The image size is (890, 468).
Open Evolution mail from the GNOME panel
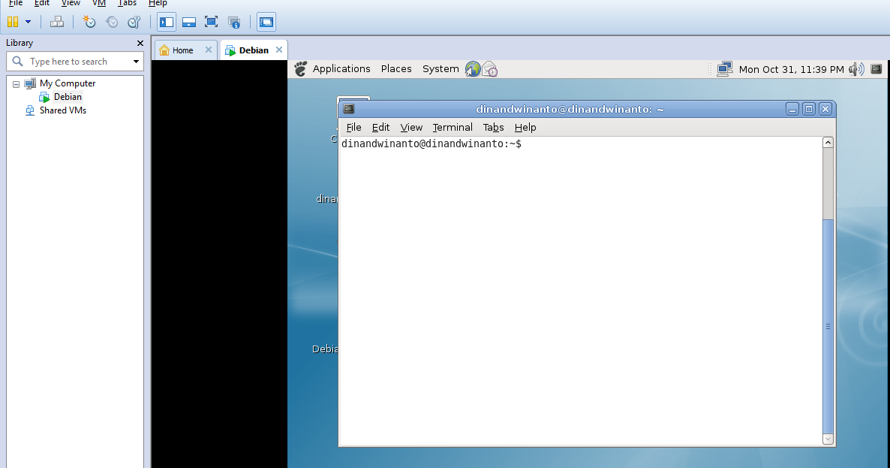pos(490,68)
